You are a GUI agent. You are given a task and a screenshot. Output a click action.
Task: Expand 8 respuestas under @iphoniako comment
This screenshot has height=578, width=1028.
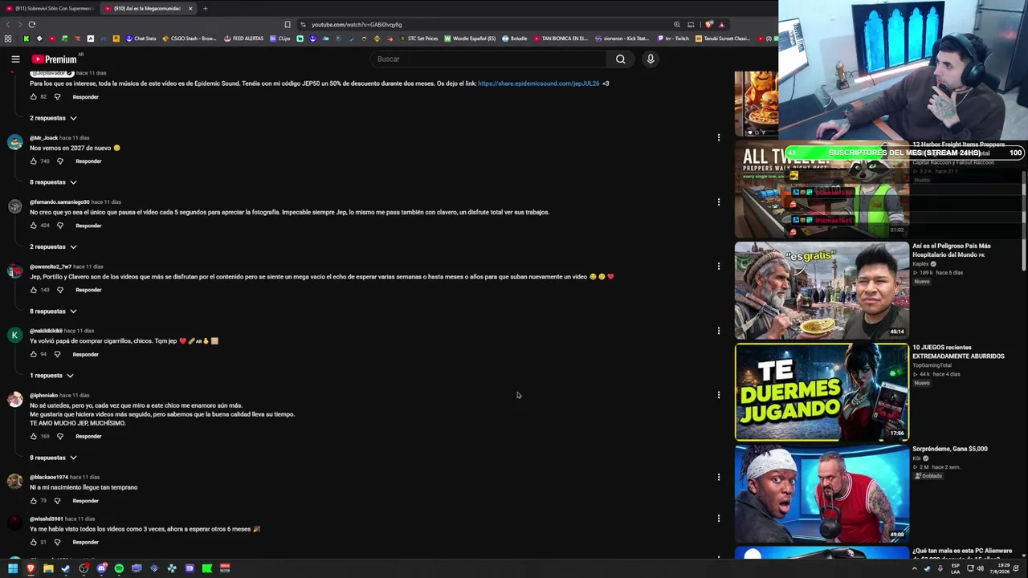pyautogui.click(x=53, y=458)
